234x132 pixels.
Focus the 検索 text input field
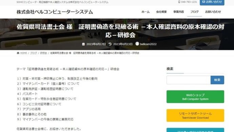point(189,80)
